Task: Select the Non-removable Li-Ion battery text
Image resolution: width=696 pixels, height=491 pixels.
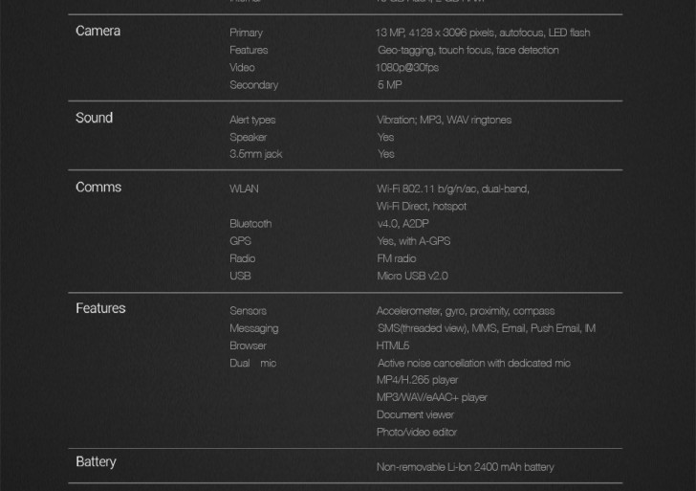Action: click(465, 467)
